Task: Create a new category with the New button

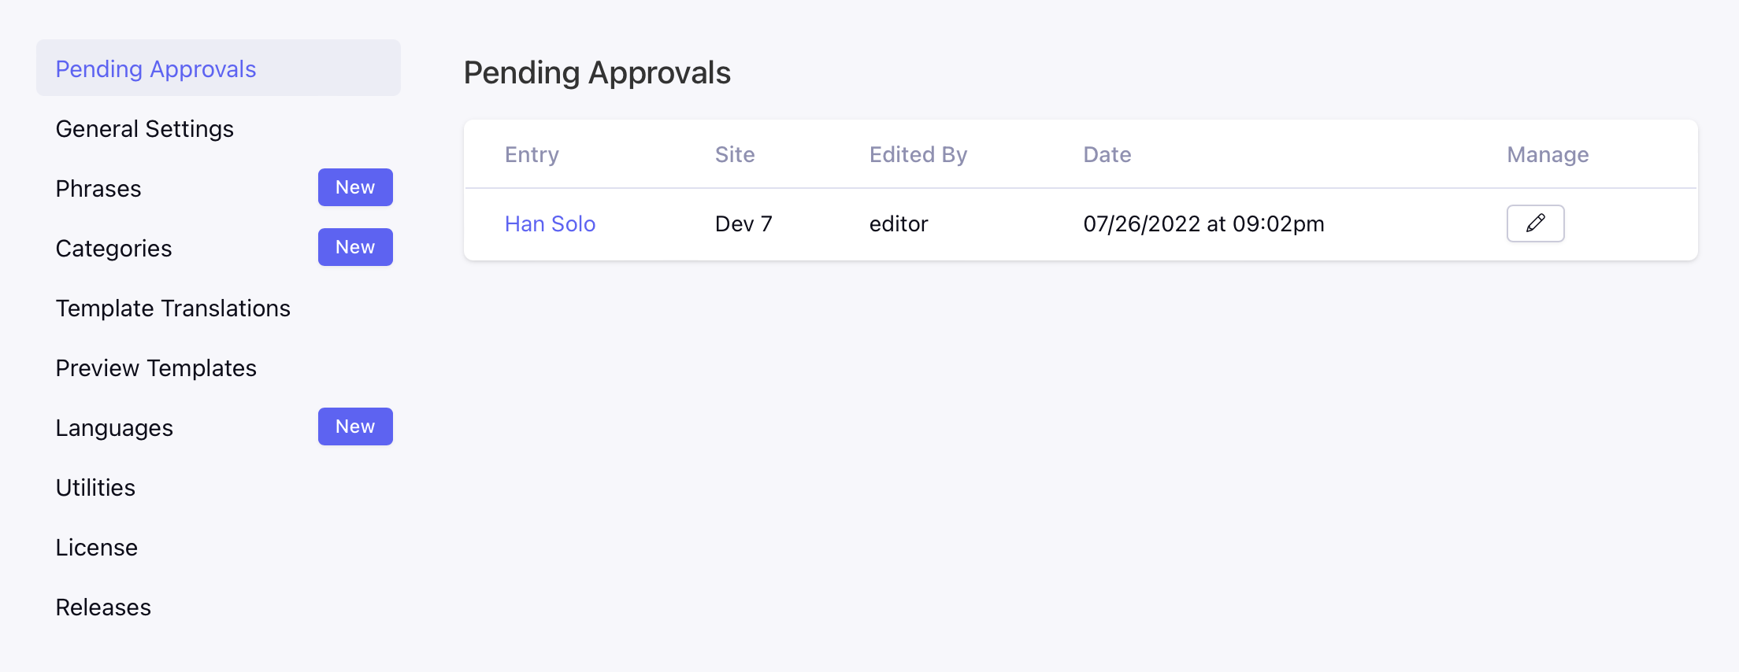Action: (355, 247)
